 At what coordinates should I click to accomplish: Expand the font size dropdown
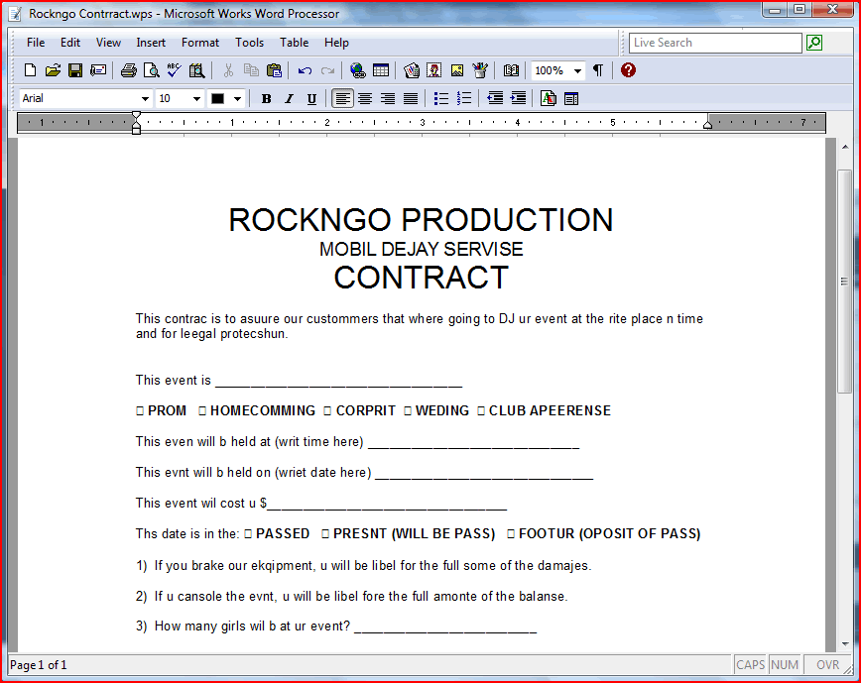(x=196, y=98)
